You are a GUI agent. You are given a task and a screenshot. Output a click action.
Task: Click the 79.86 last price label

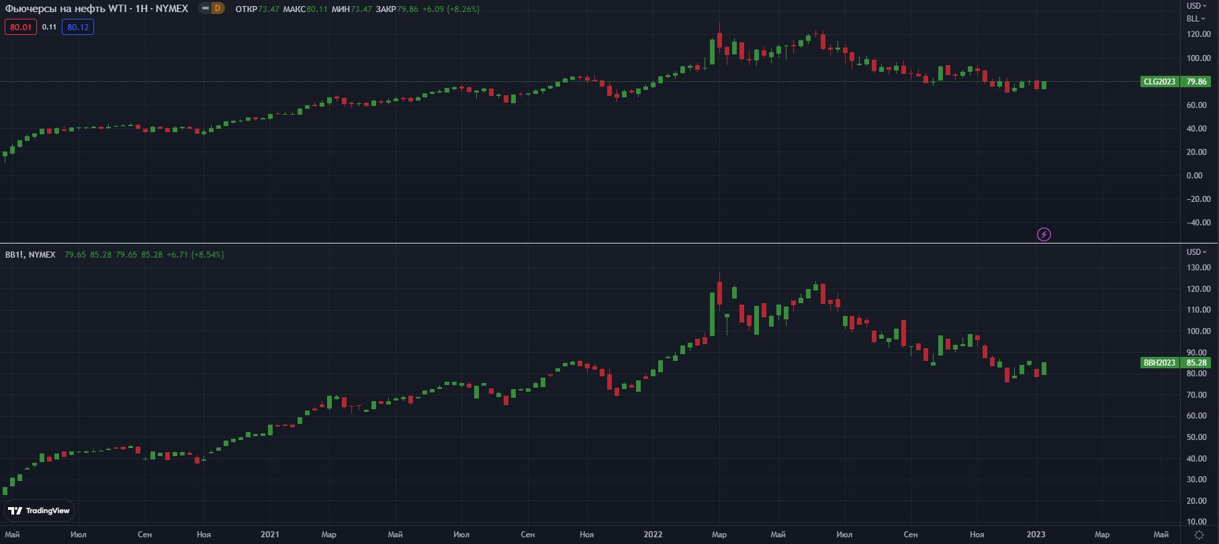(1196, 82)
